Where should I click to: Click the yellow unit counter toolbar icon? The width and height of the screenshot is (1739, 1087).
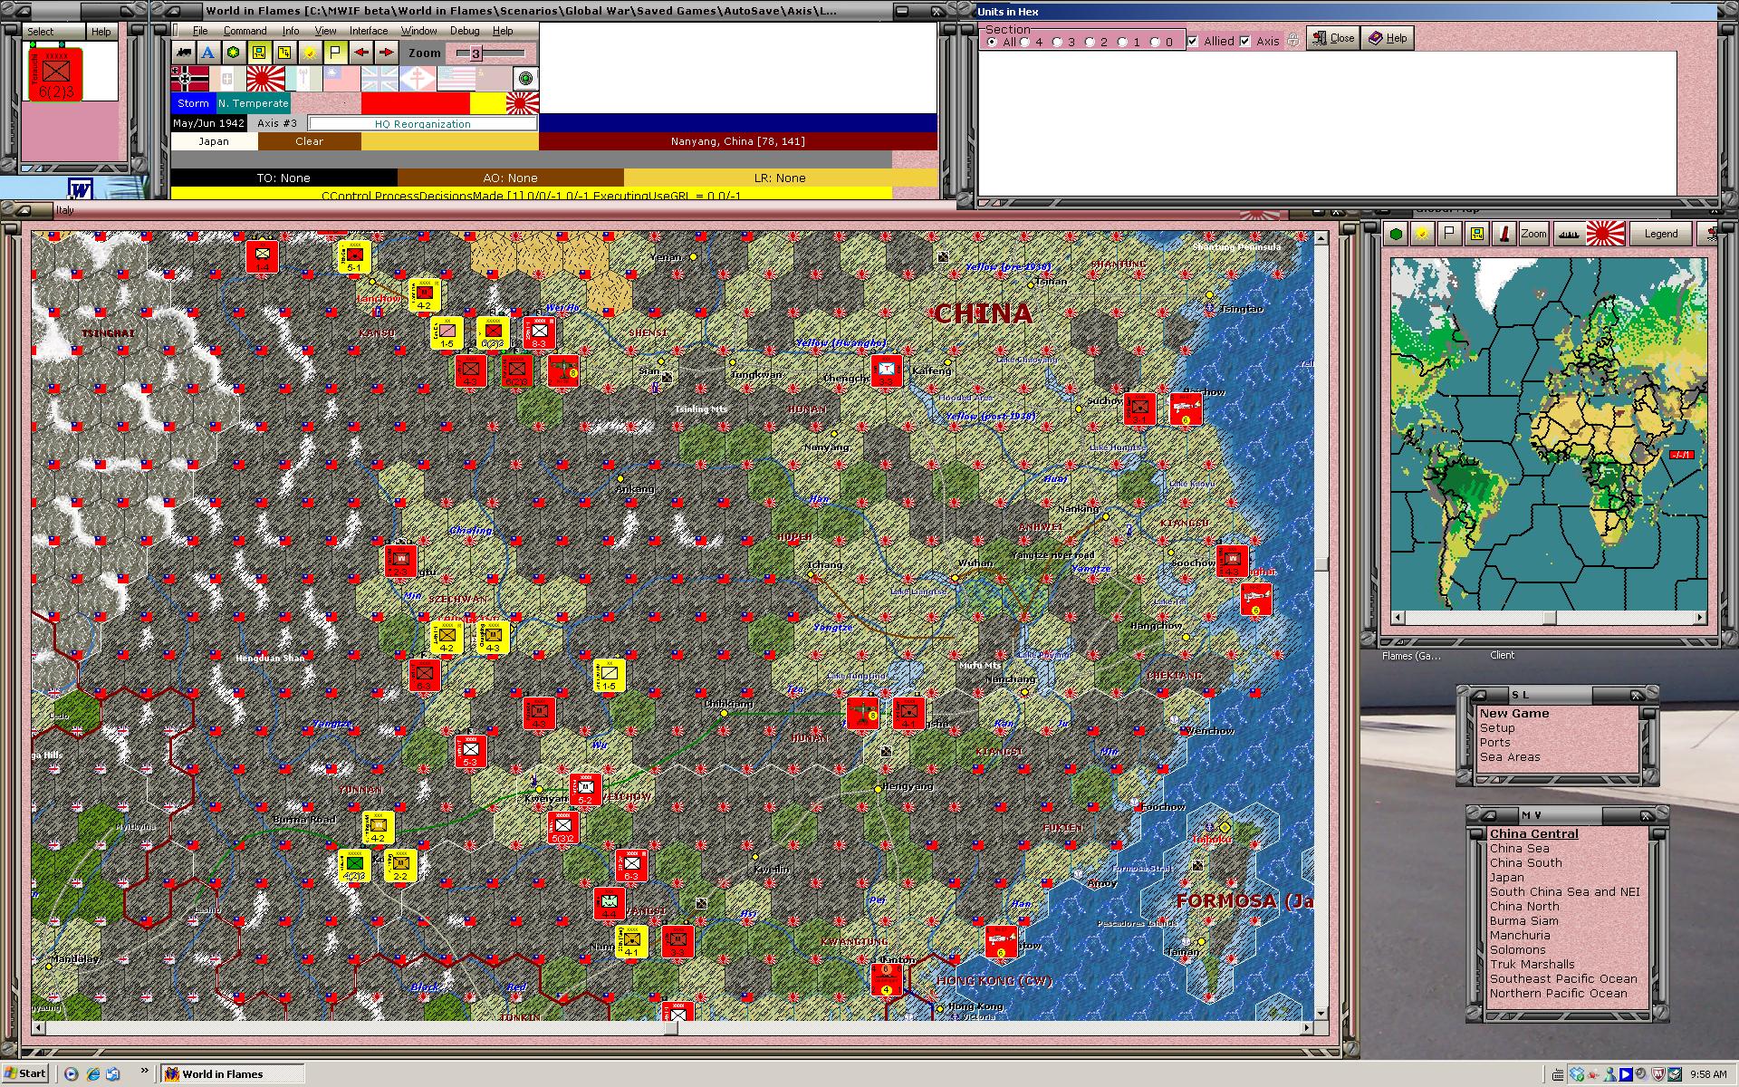(259, 53)
